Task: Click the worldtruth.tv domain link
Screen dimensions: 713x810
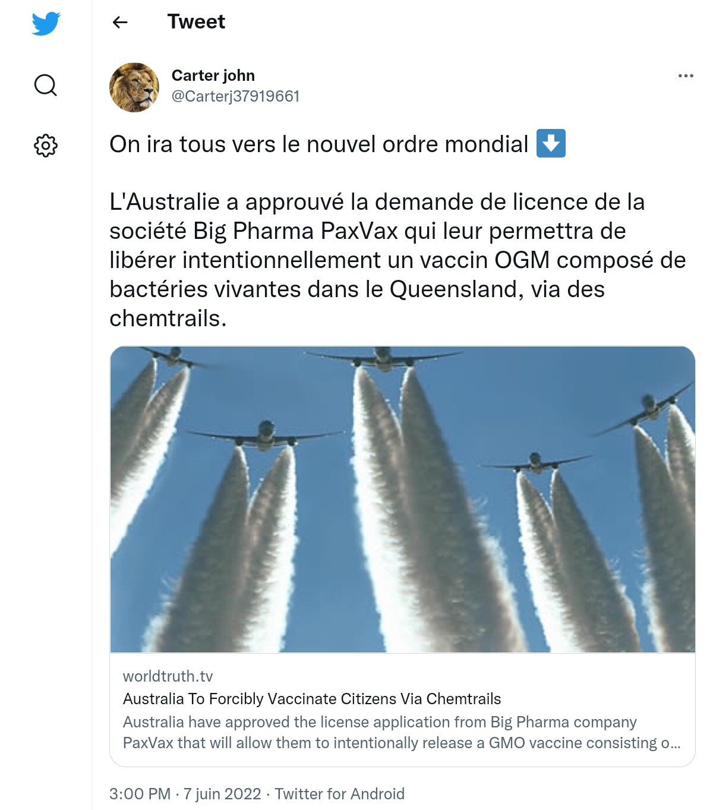Action: coord(168,676)
